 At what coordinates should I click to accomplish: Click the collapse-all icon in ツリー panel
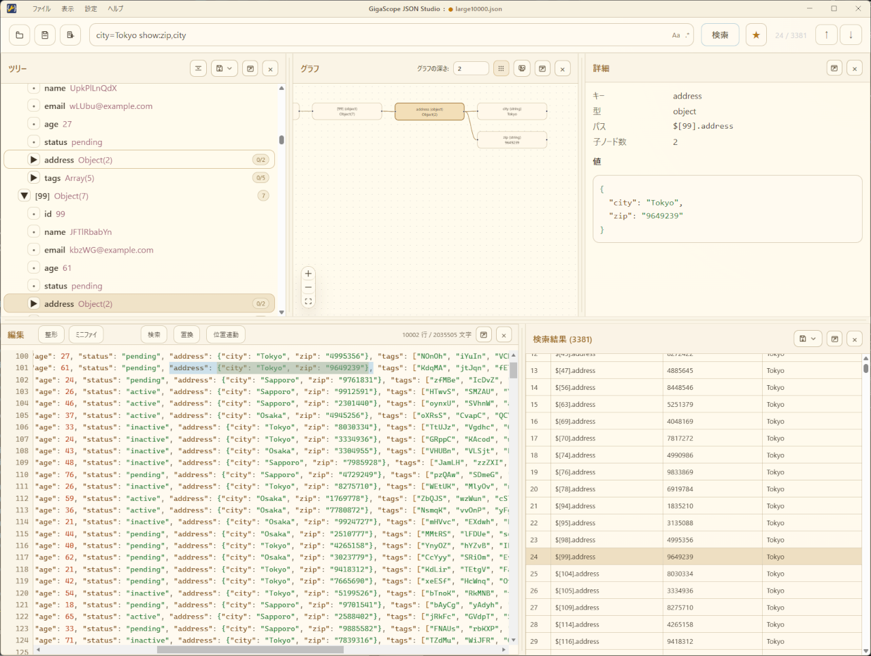[x=198, y=69]
